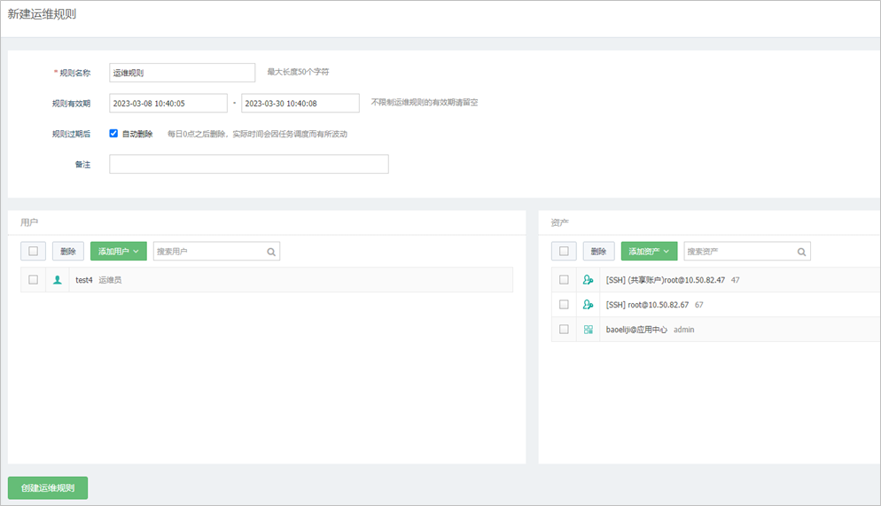The width and height of the screenshot is (881, 506).
Task: Click 删除 button in the 资产 panel
Action: 598,251
